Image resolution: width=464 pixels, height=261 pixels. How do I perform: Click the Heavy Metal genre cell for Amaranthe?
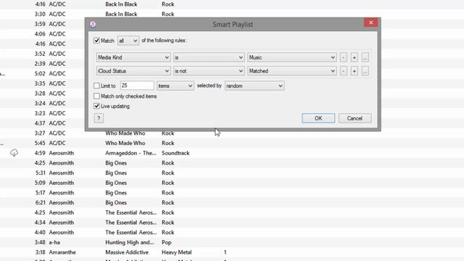click(x=177, y=252)
